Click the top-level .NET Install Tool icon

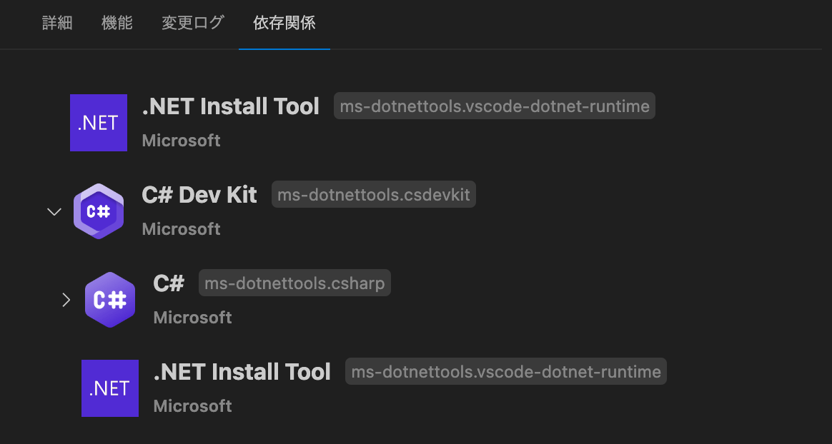(99, 123)
